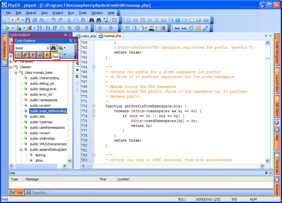Screen dimensions: 282x203
Task: Select public soap_defencoding tree item
Action: point(48,111)
